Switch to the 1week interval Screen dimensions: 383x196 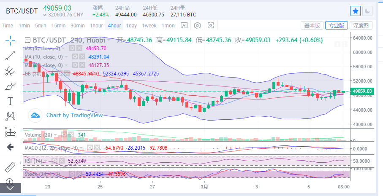(149, 25)
